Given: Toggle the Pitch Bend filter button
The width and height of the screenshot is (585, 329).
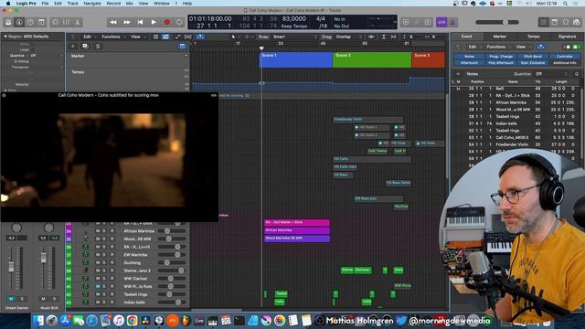Looking at the screenshot, I should 532,57.
